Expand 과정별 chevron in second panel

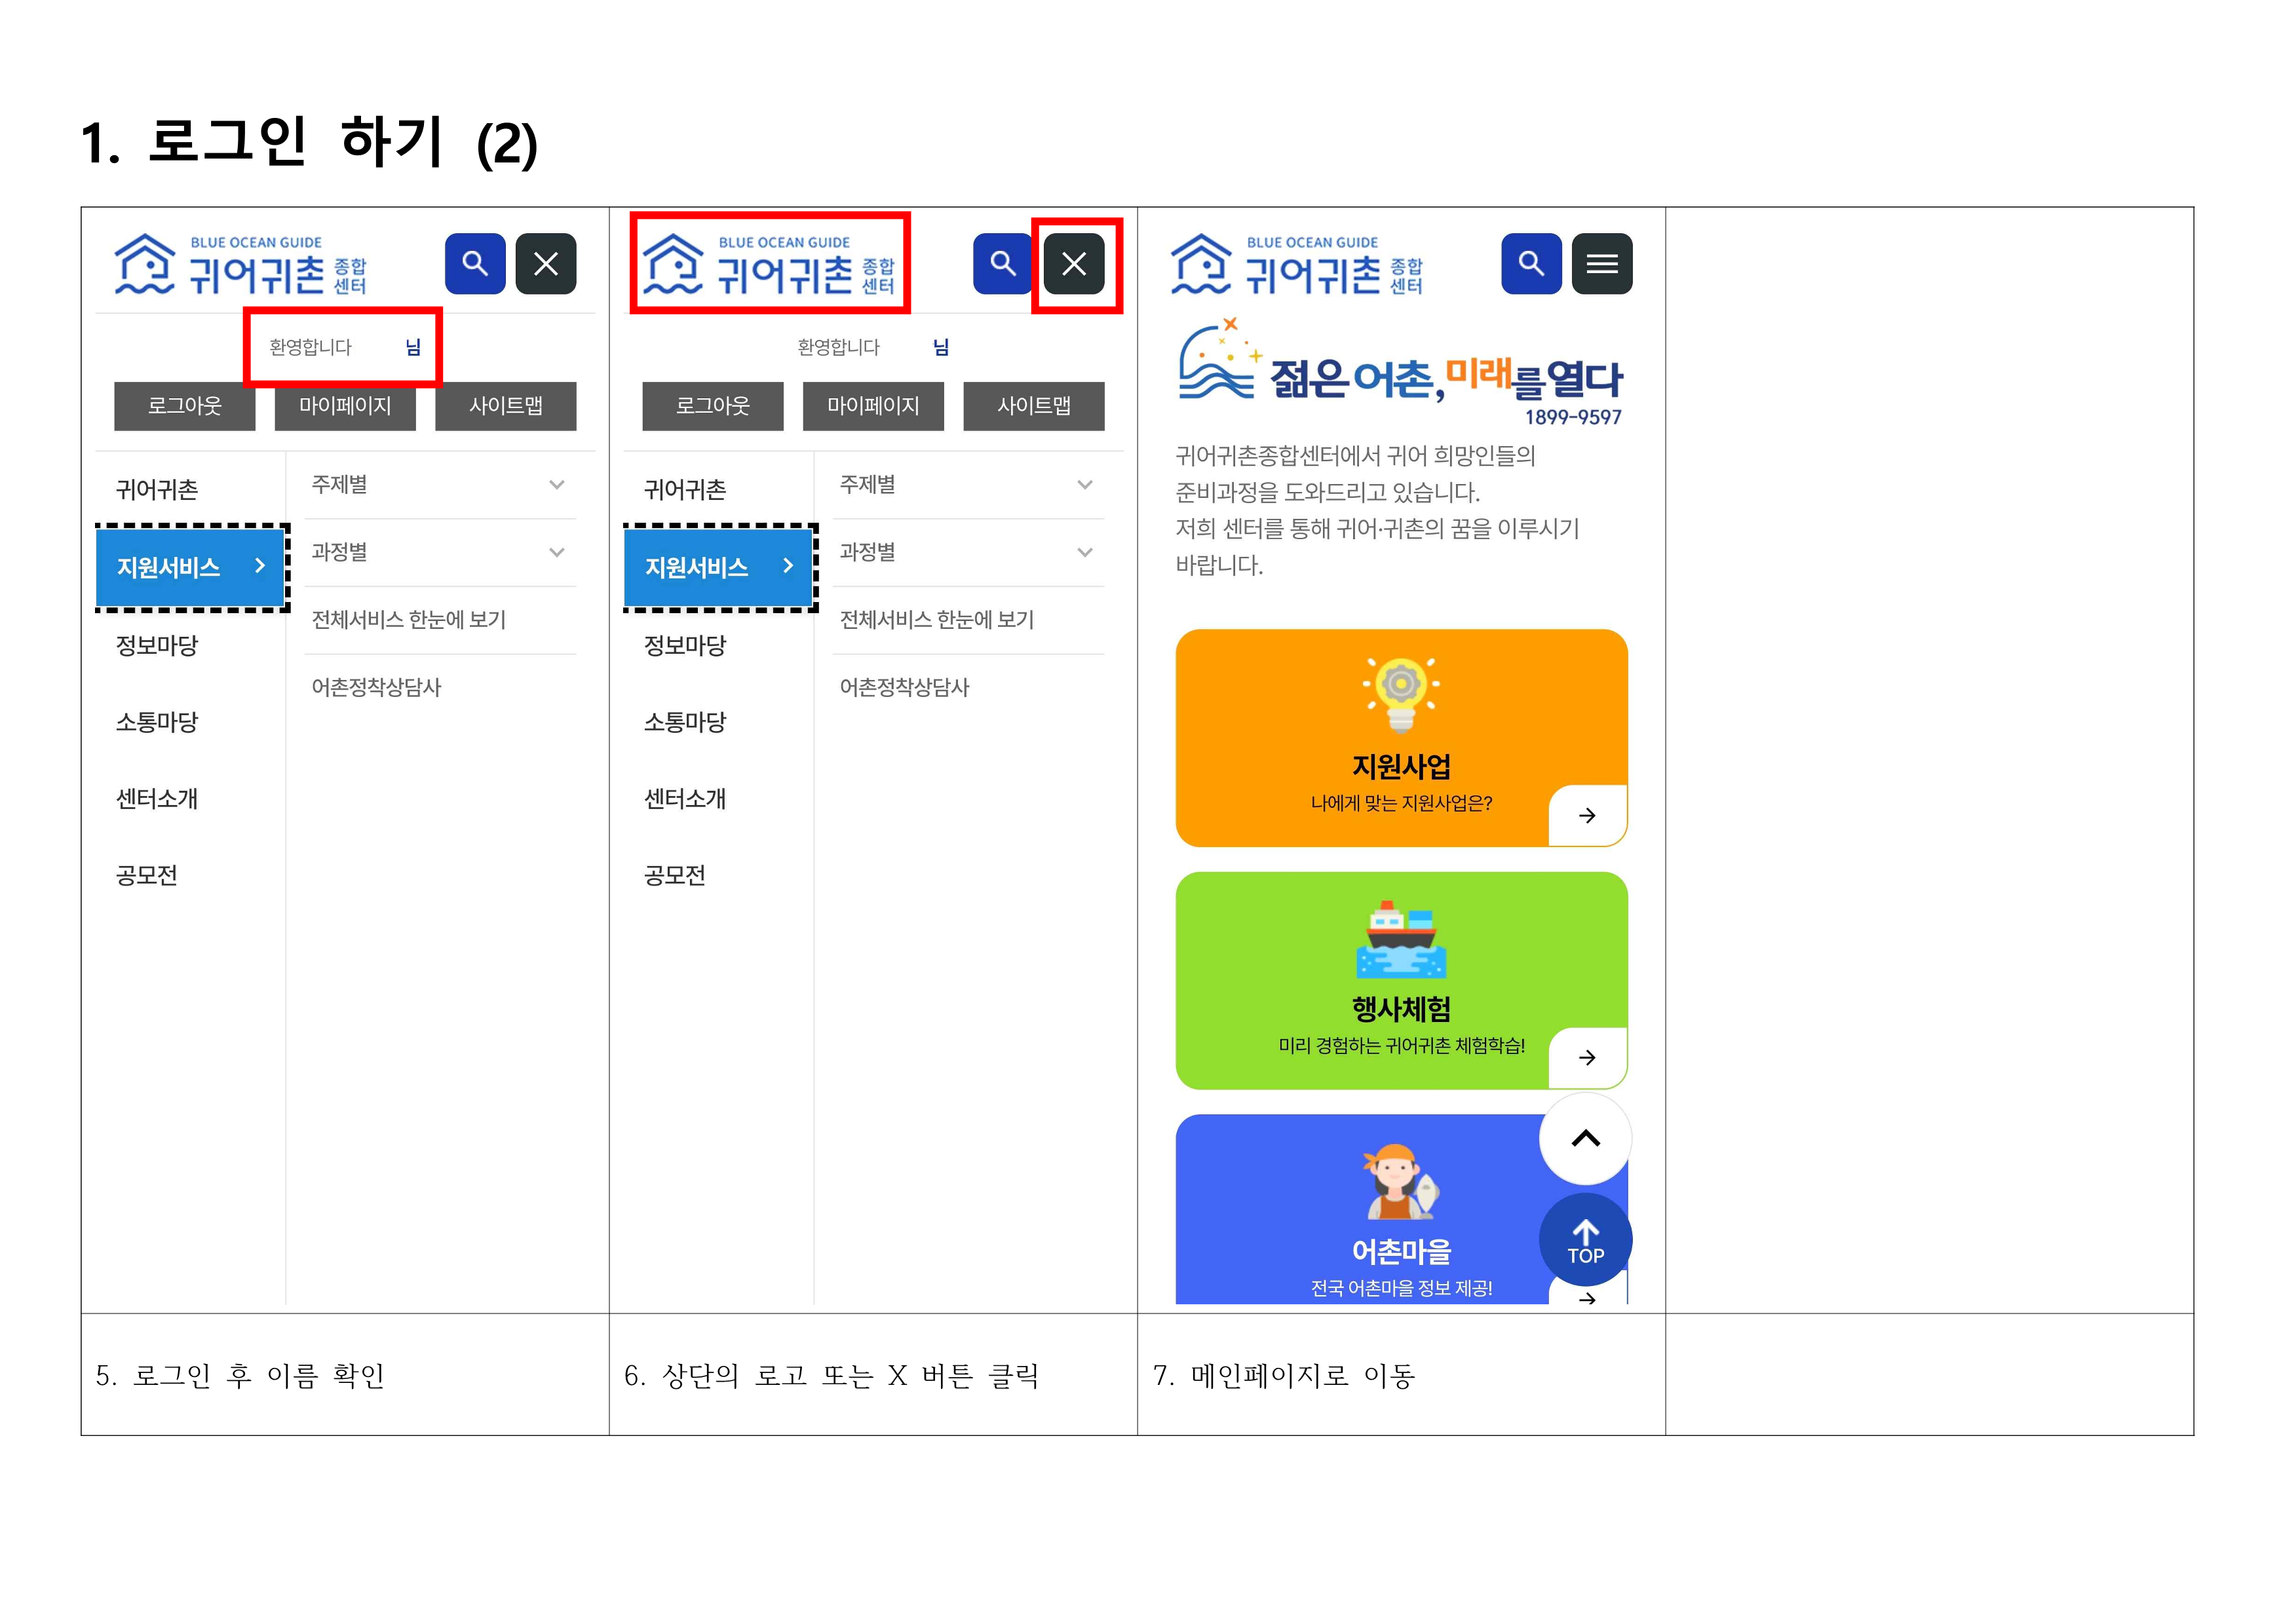[1085, 552]
